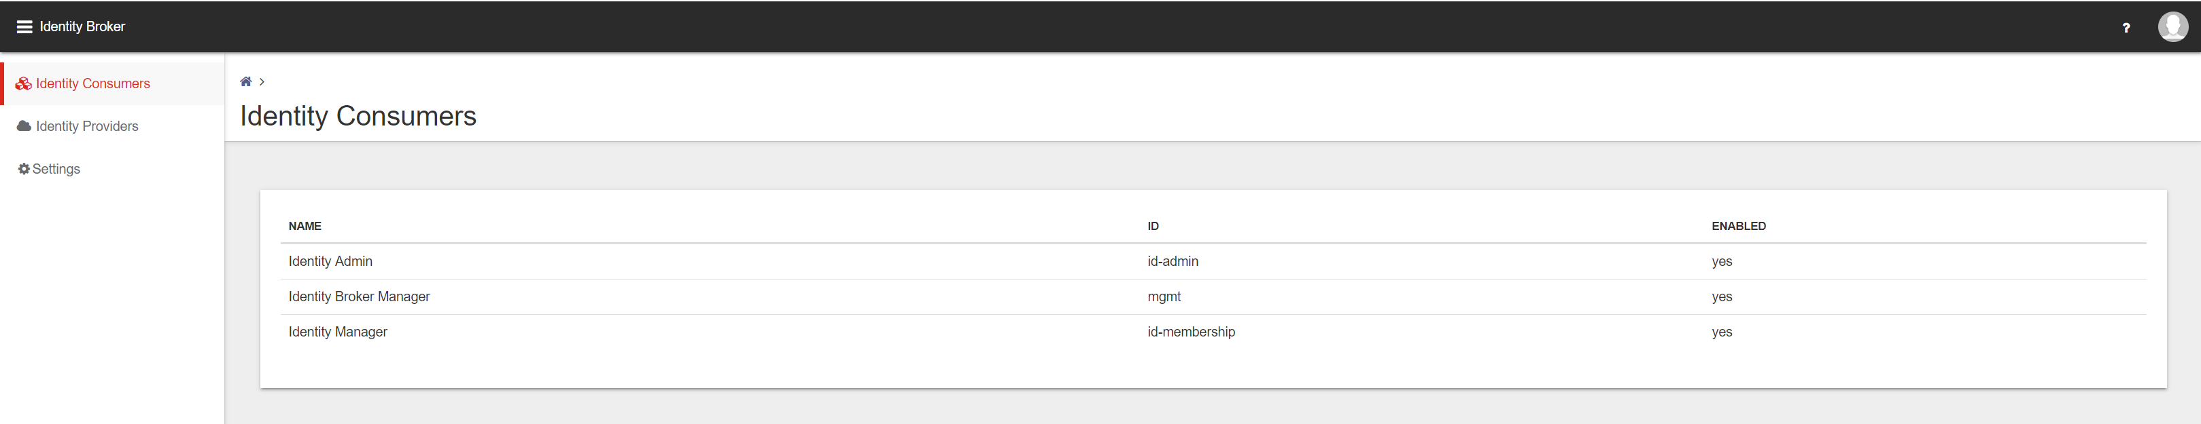2201x424 pixels.
Task: Click the Identity Broker title text
Action: [82, 26]
